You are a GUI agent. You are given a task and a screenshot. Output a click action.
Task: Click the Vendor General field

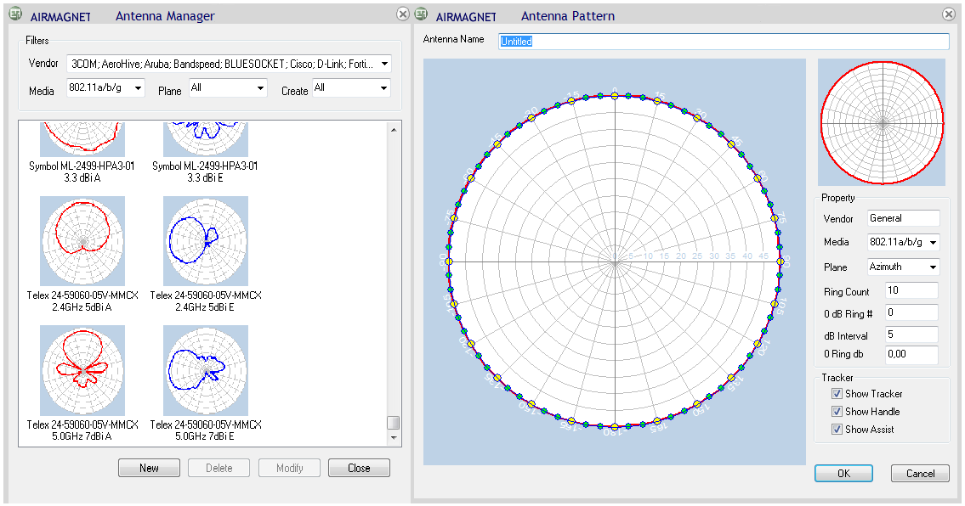click(x=904, y=218)
